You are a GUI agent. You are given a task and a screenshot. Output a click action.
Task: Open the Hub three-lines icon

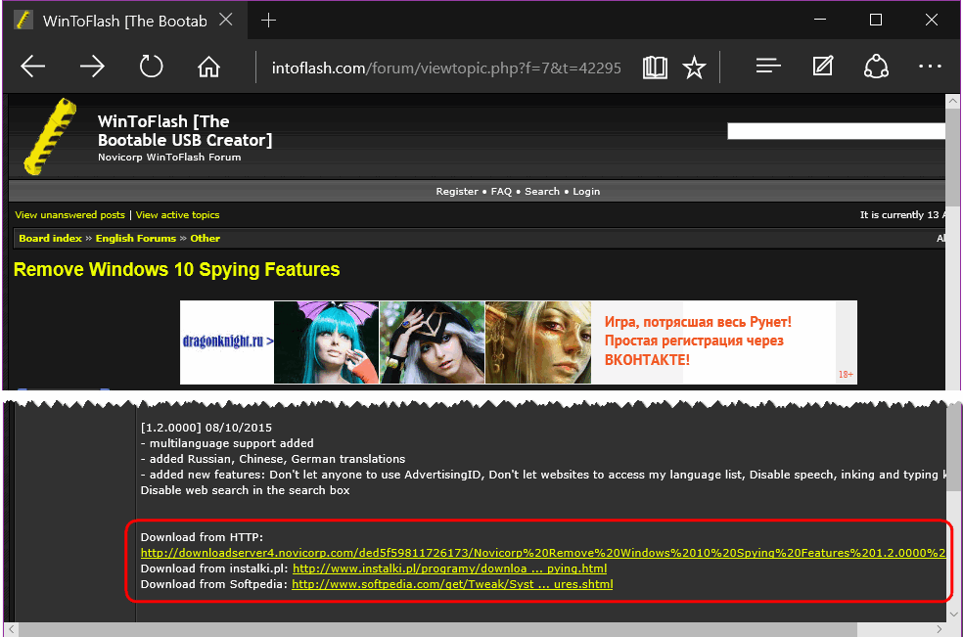click(x=767, y=66)
